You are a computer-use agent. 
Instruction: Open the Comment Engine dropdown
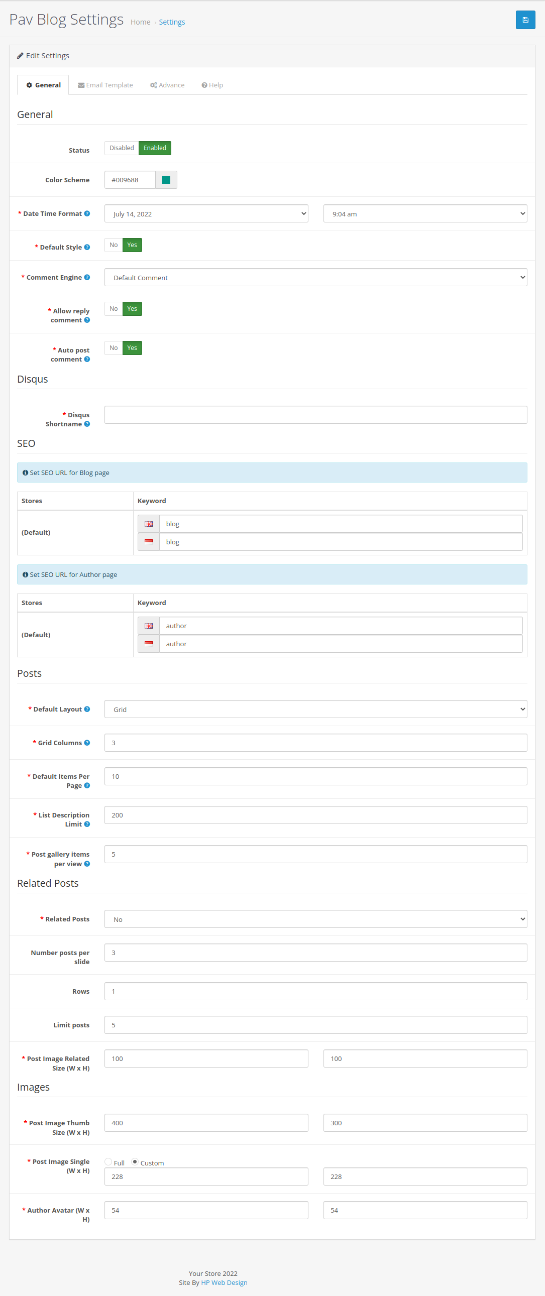(315, 277)
